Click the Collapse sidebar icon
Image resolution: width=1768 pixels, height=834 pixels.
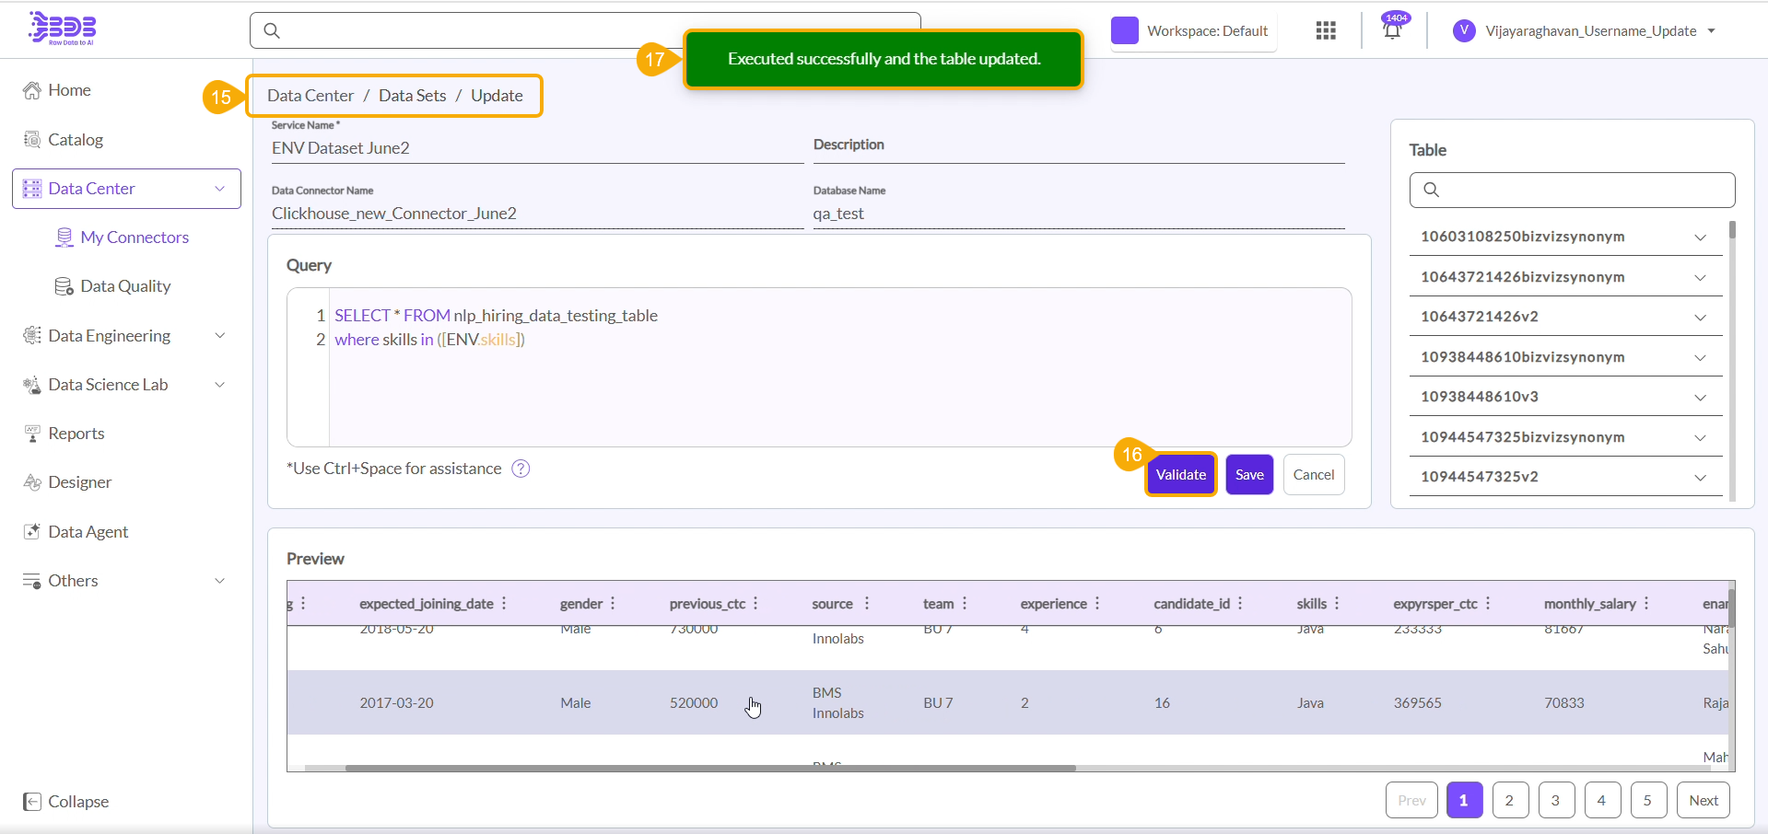coord(32,802)
